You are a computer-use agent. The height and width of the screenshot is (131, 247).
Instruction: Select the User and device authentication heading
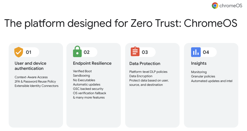(x=30, y=66)
